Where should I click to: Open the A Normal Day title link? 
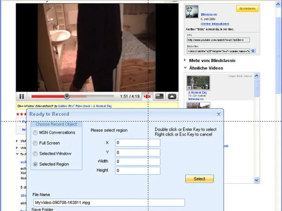pos(197,92)
